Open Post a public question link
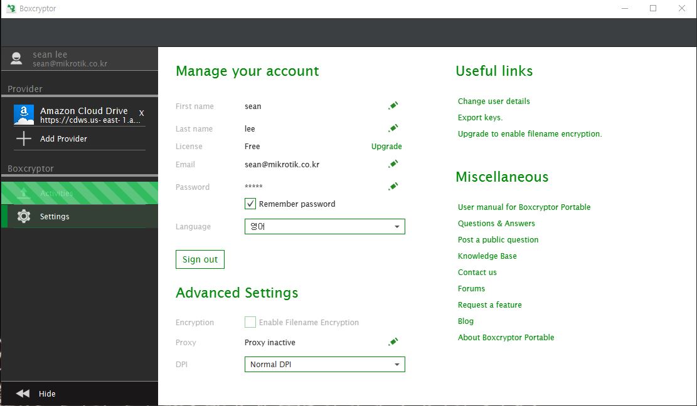 (498, 239)
